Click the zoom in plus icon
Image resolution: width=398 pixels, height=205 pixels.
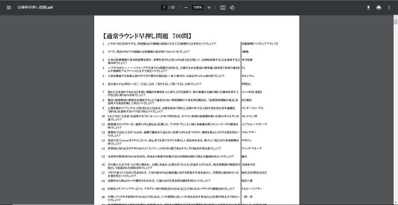pyautogui.click(x=209, y=8)
